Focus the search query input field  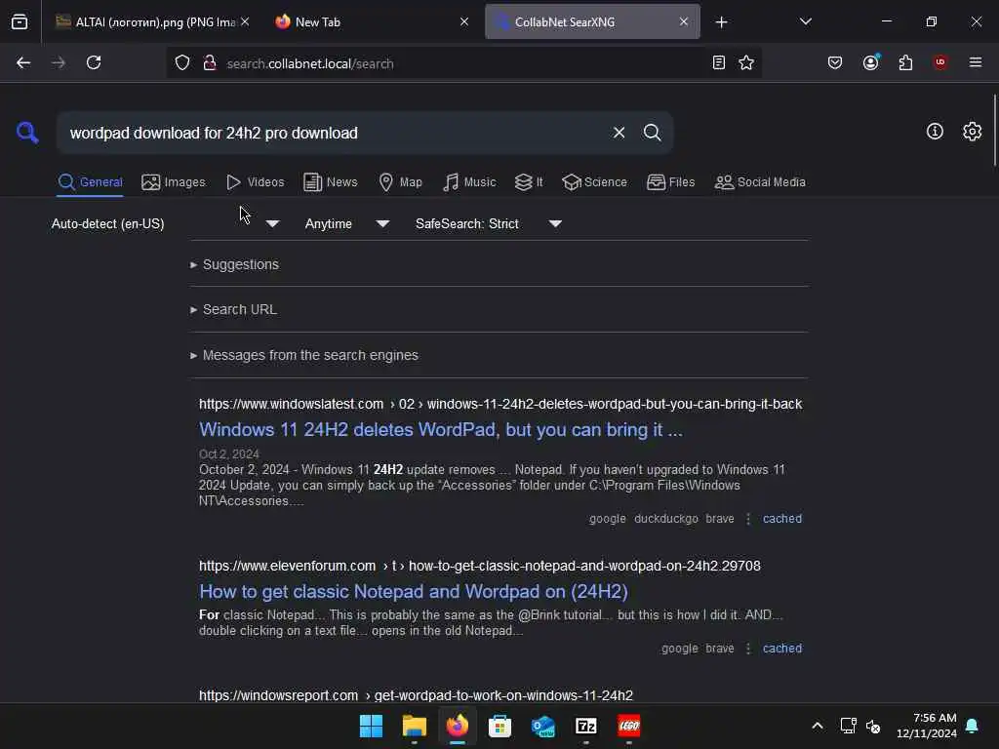click(x=336, y=133)
